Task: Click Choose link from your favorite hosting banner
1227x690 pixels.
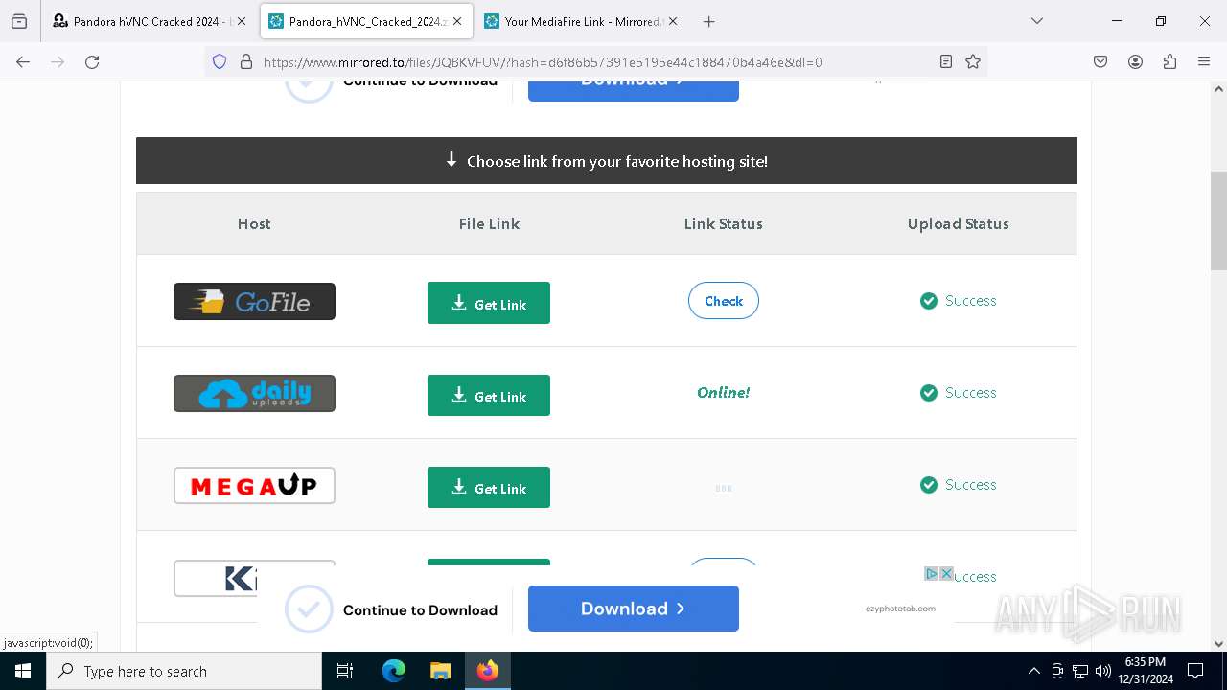Action: point(607,161)
